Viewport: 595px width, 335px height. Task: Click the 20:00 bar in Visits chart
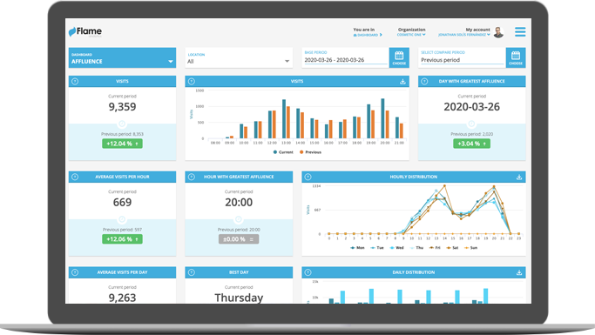[x=382, y=118]
